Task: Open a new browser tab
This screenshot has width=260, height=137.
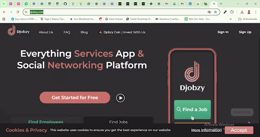Action: [221, 4]
